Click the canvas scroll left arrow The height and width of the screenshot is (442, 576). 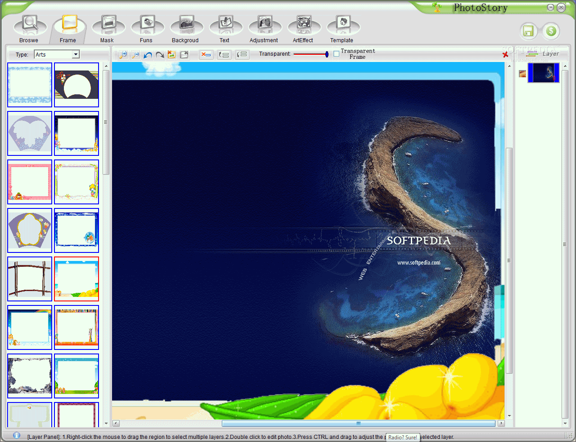116,423
